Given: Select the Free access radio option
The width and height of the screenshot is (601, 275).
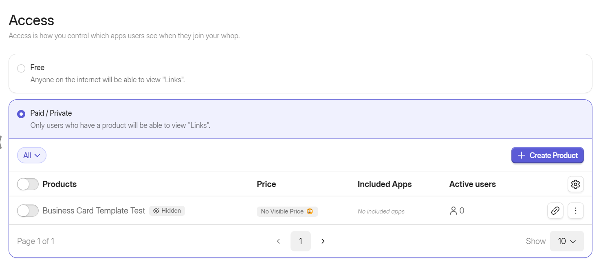Looking at the screenshot, I should click(x=21, y=68).
